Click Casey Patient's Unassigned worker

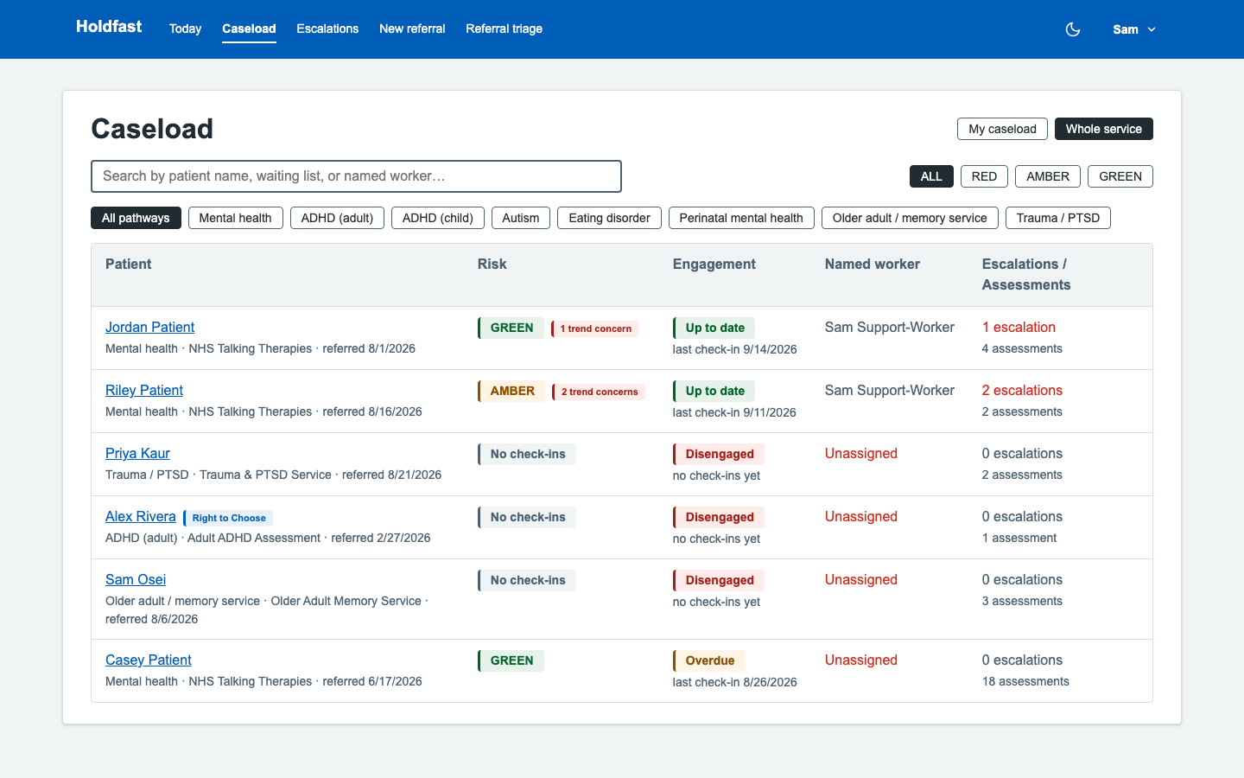pyautogui.click(x=861, y=660)
